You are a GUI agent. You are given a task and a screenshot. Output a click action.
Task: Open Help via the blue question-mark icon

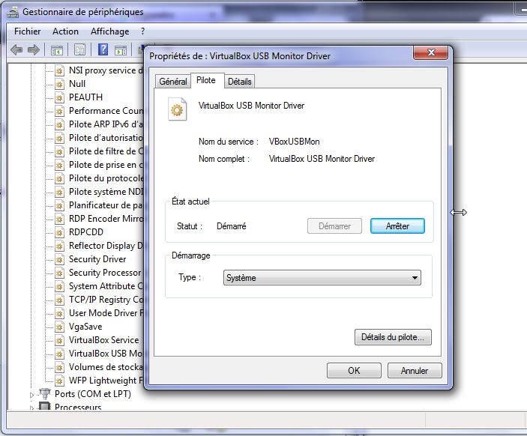[103, 49]
